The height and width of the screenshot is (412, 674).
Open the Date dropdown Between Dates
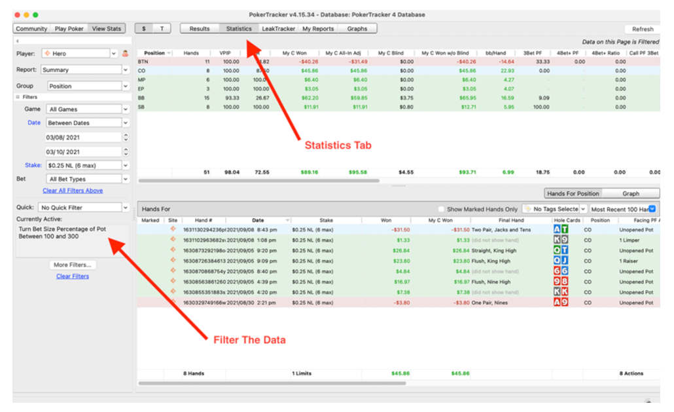(88, 123)
